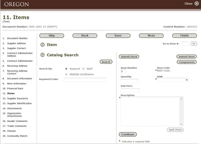This screenshot has width=201, height=144.
Task: Select the NIGP search radio button
Action: point(83,69)
